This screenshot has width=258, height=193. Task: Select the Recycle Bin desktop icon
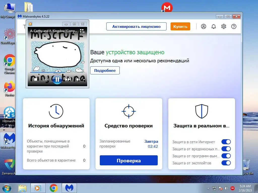pos(248,167)
